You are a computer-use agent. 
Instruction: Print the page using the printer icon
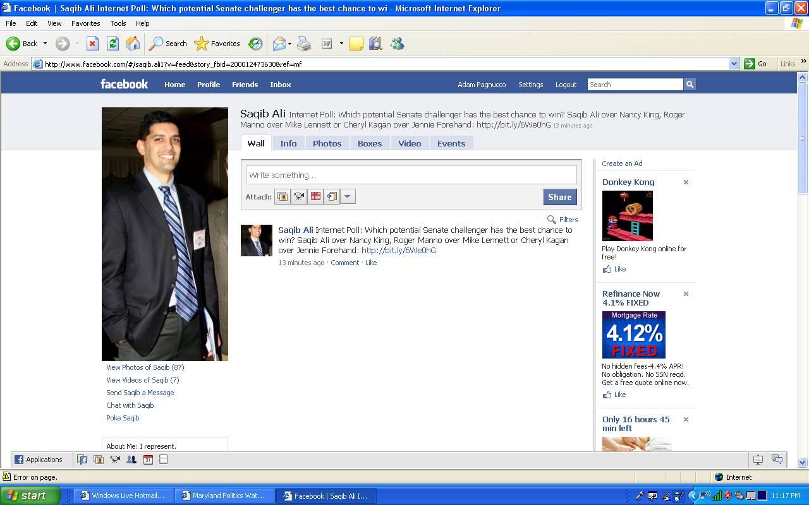304,44
